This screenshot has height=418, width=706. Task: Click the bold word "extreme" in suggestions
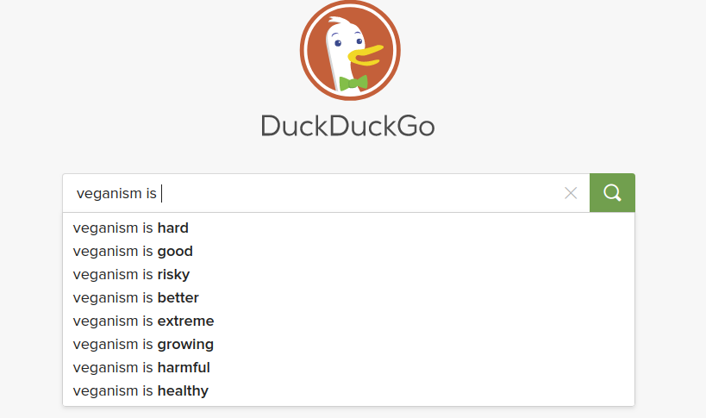point(185,321)
